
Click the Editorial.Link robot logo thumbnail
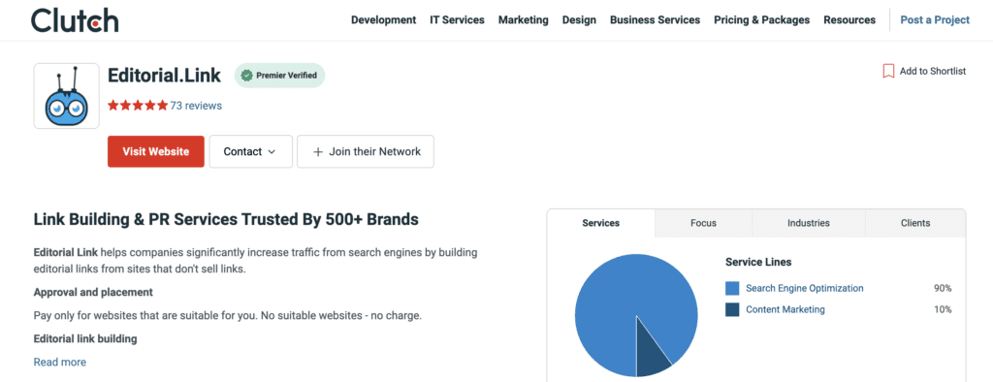click(x=67, y=96)
